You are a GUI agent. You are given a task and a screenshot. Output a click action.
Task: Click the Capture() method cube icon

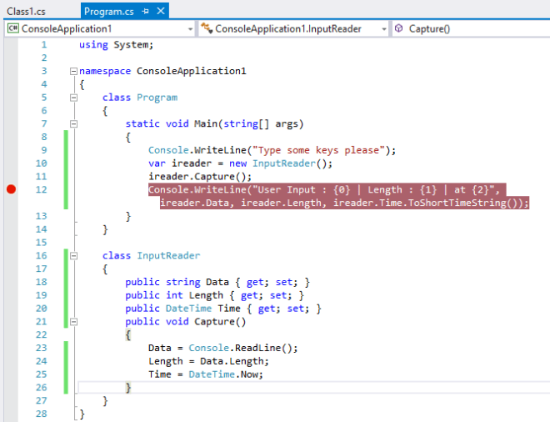(400, 28)
